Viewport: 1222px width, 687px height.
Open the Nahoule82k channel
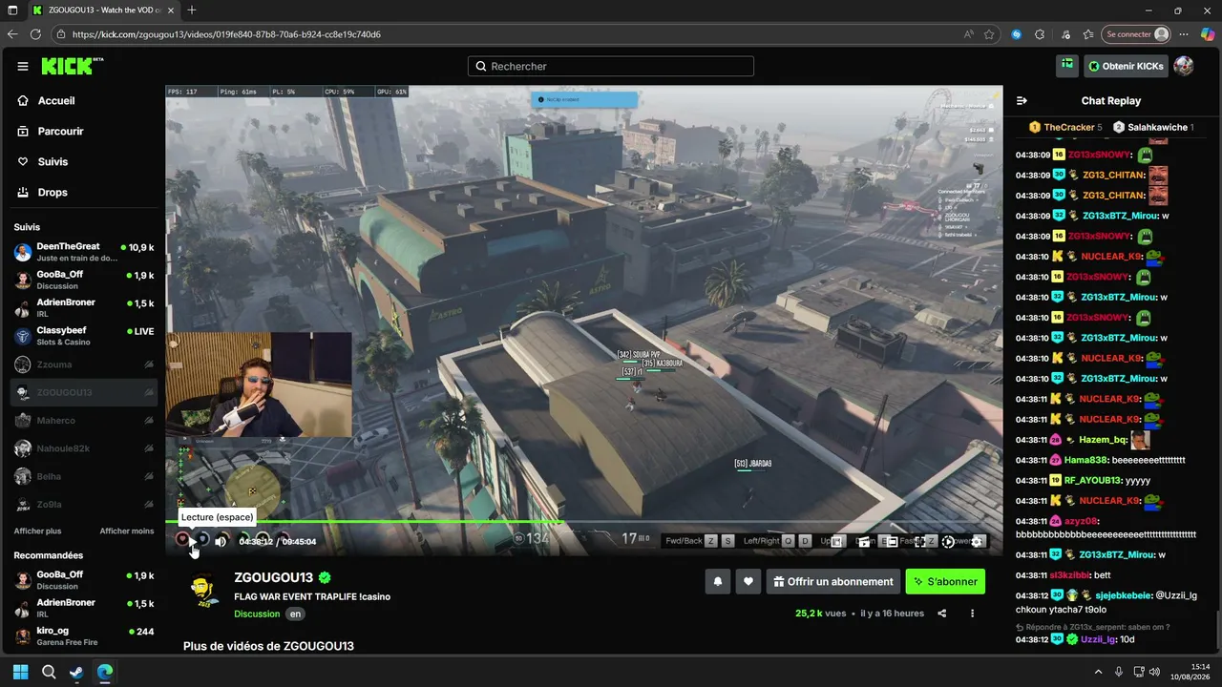click(84, 448)
